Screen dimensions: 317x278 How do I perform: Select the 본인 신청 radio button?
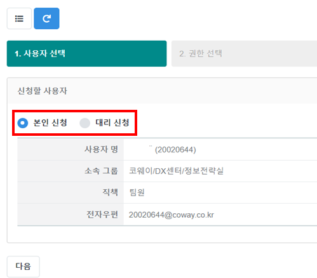23,123
